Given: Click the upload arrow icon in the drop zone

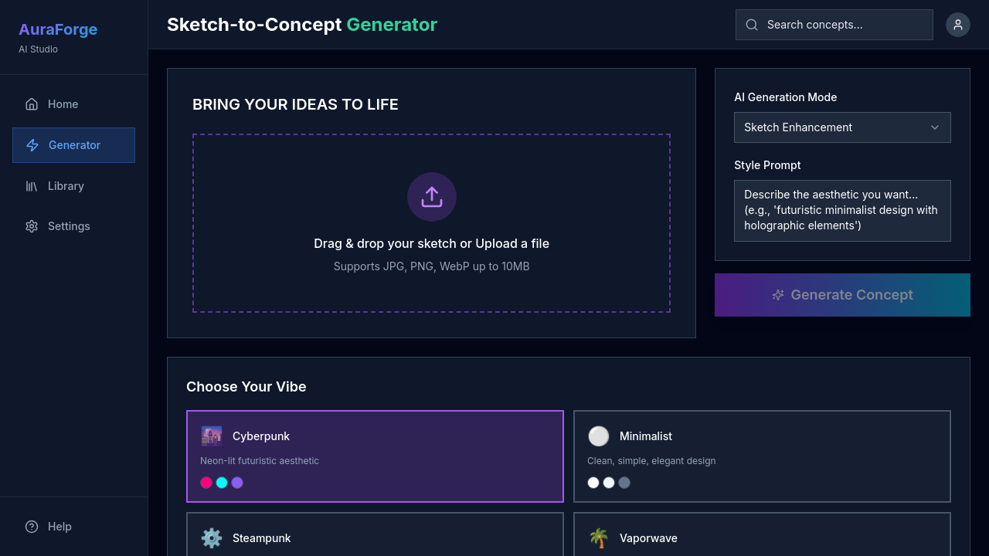Looking at the screenshot, I should pyautogui.click(x=431, y=197).
